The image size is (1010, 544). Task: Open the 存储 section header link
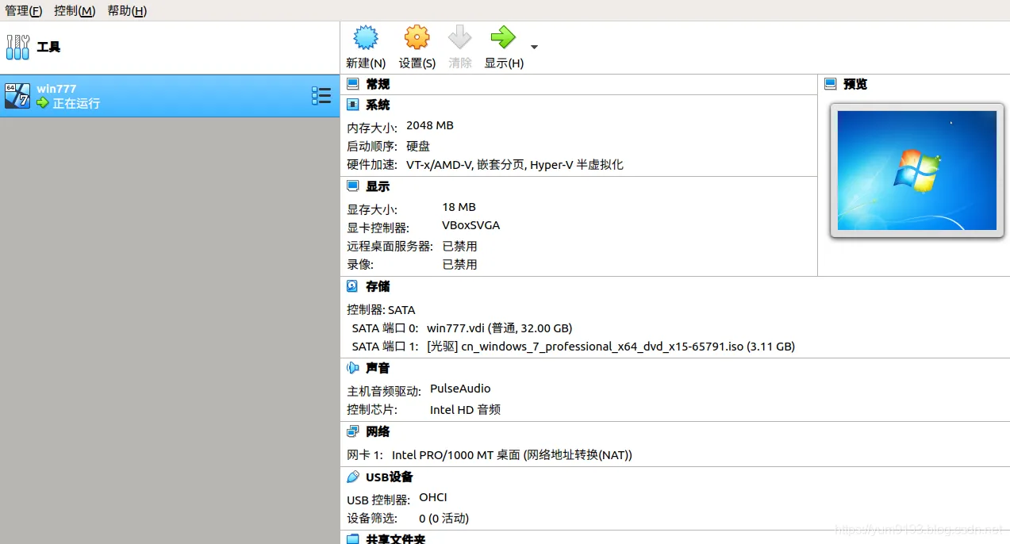(378, 286)
